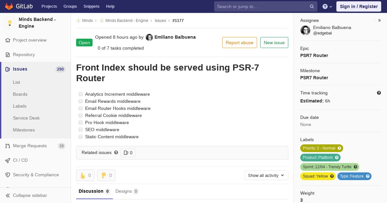Open the Help question mark menu
This screenshot has width=387, height=203.
[x=327, y=6]
